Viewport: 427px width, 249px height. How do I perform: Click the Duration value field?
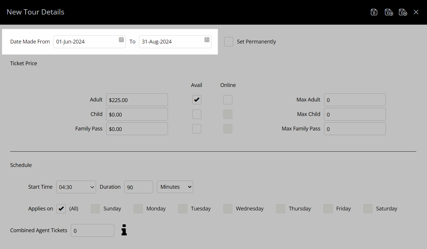coord(139,187)
